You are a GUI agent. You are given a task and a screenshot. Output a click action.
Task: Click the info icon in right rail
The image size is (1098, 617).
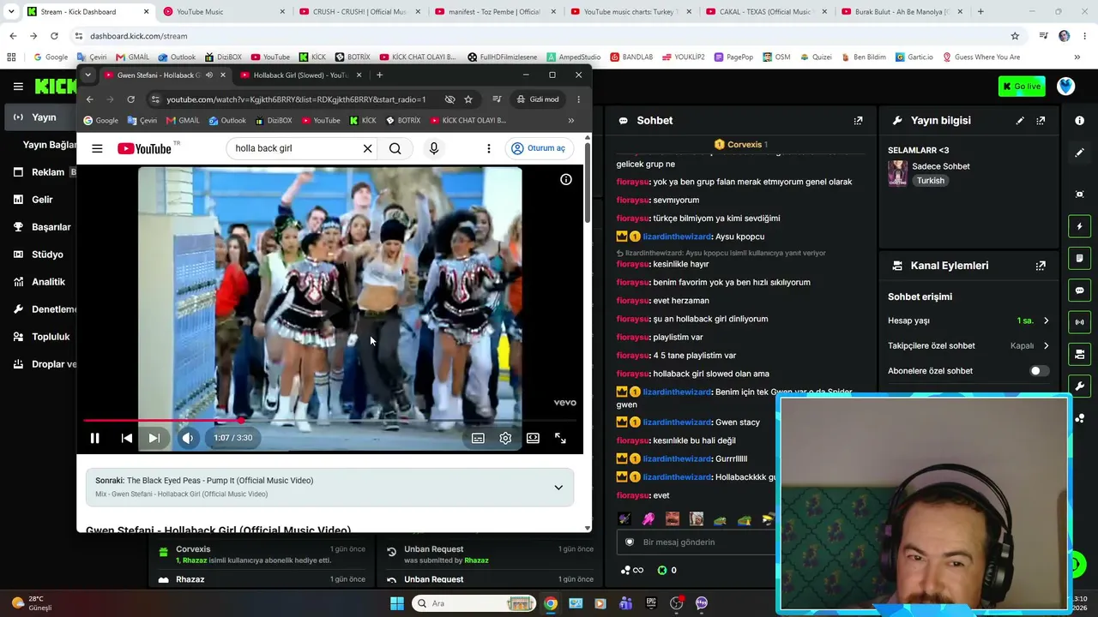coord(1080,121)
